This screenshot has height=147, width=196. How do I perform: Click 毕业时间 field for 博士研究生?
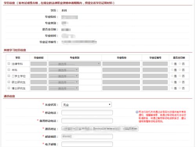click(x=38, y=88)
